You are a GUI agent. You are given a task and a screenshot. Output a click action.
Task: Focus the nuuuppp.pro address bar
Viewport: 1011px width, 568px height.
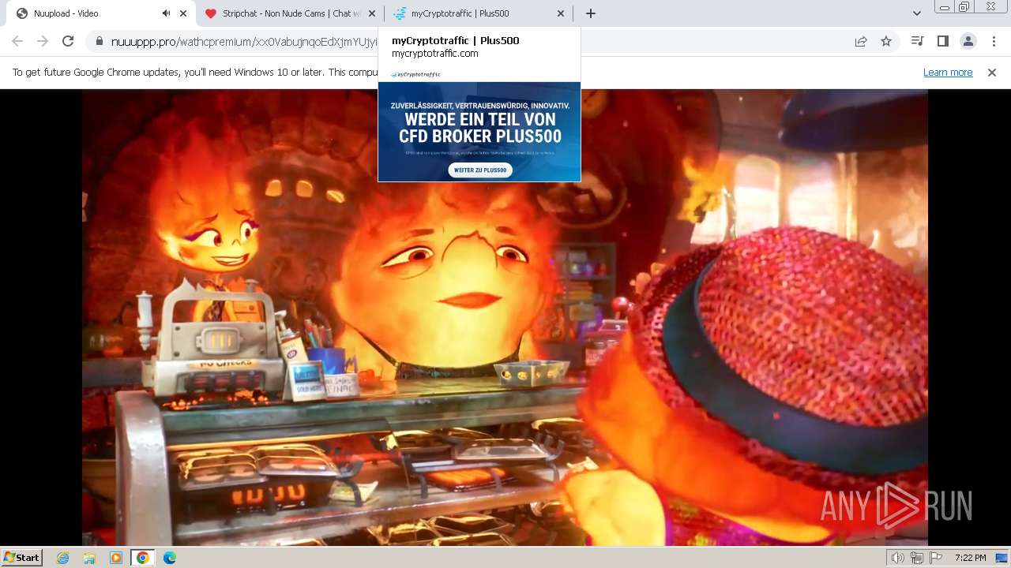474,41
